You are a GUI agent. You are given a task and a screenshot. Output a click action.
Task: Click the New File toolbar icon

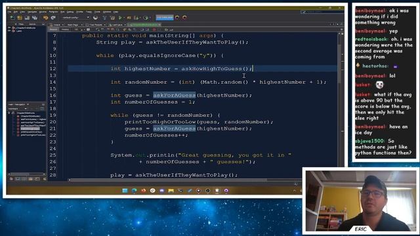[12, 18]
